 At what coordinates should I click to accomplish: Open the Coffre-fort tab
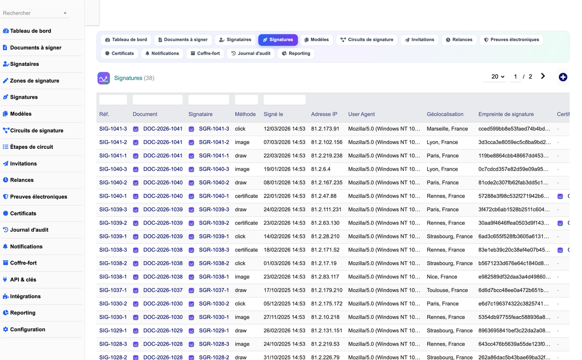[x=205, y=53]
